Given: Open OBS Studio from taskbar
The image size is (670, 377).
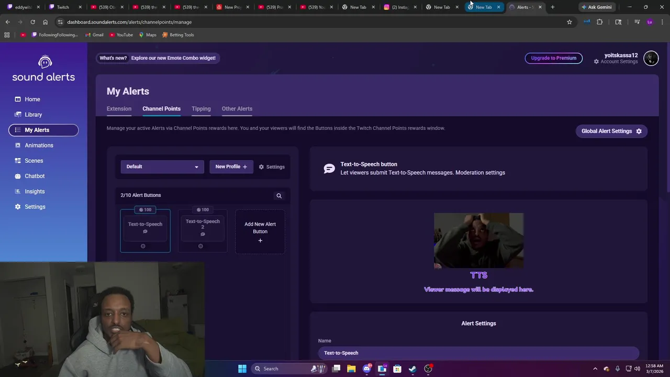Looking at the screenshot, I should [428, 369].
